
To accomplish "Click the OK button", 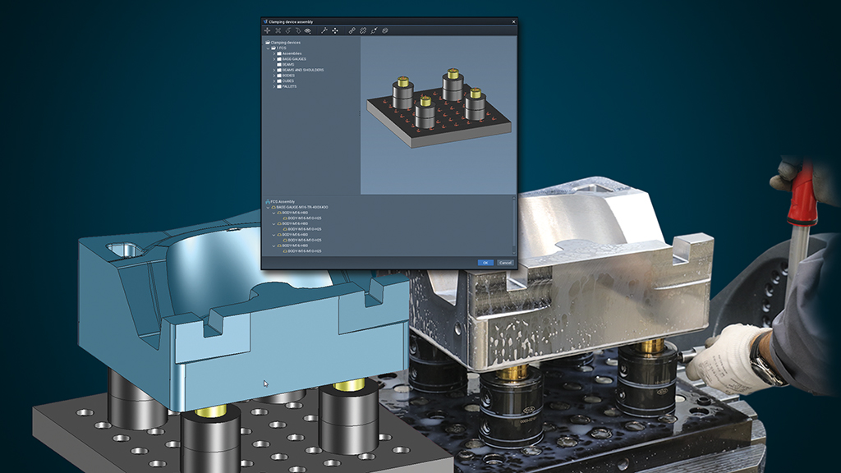I will [x=485, y=263].
